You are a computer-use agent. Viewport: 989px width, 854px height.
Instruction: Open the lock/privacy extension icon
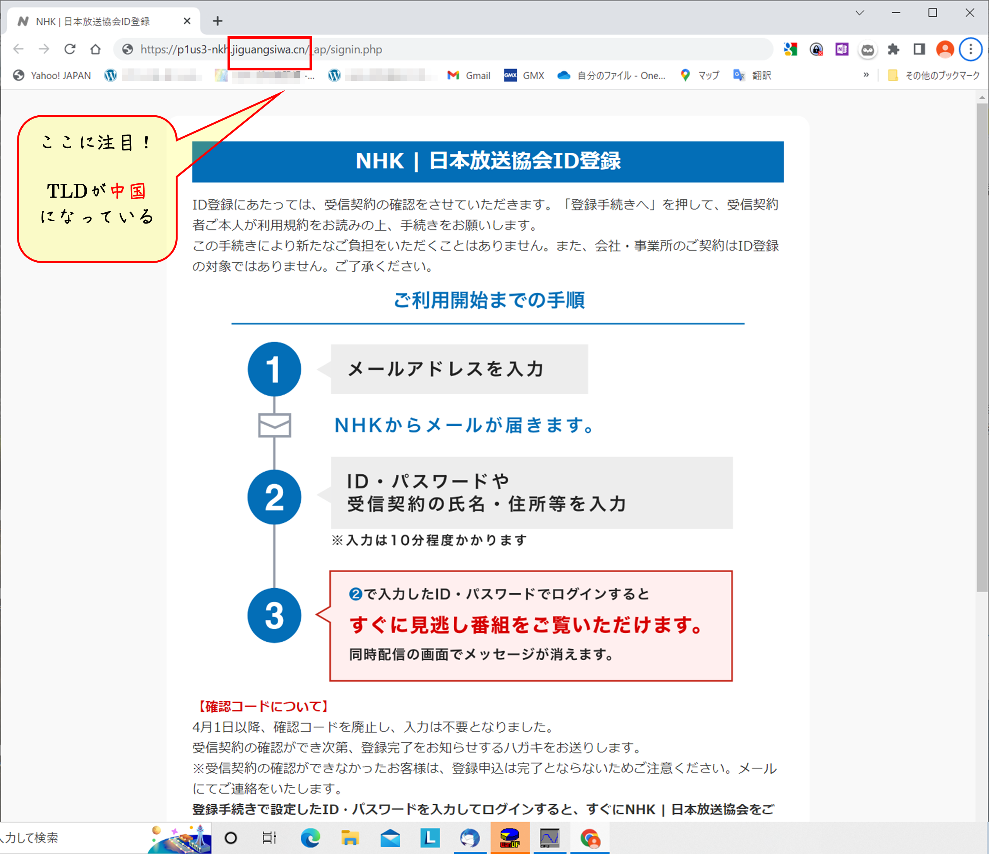[816, 49]
